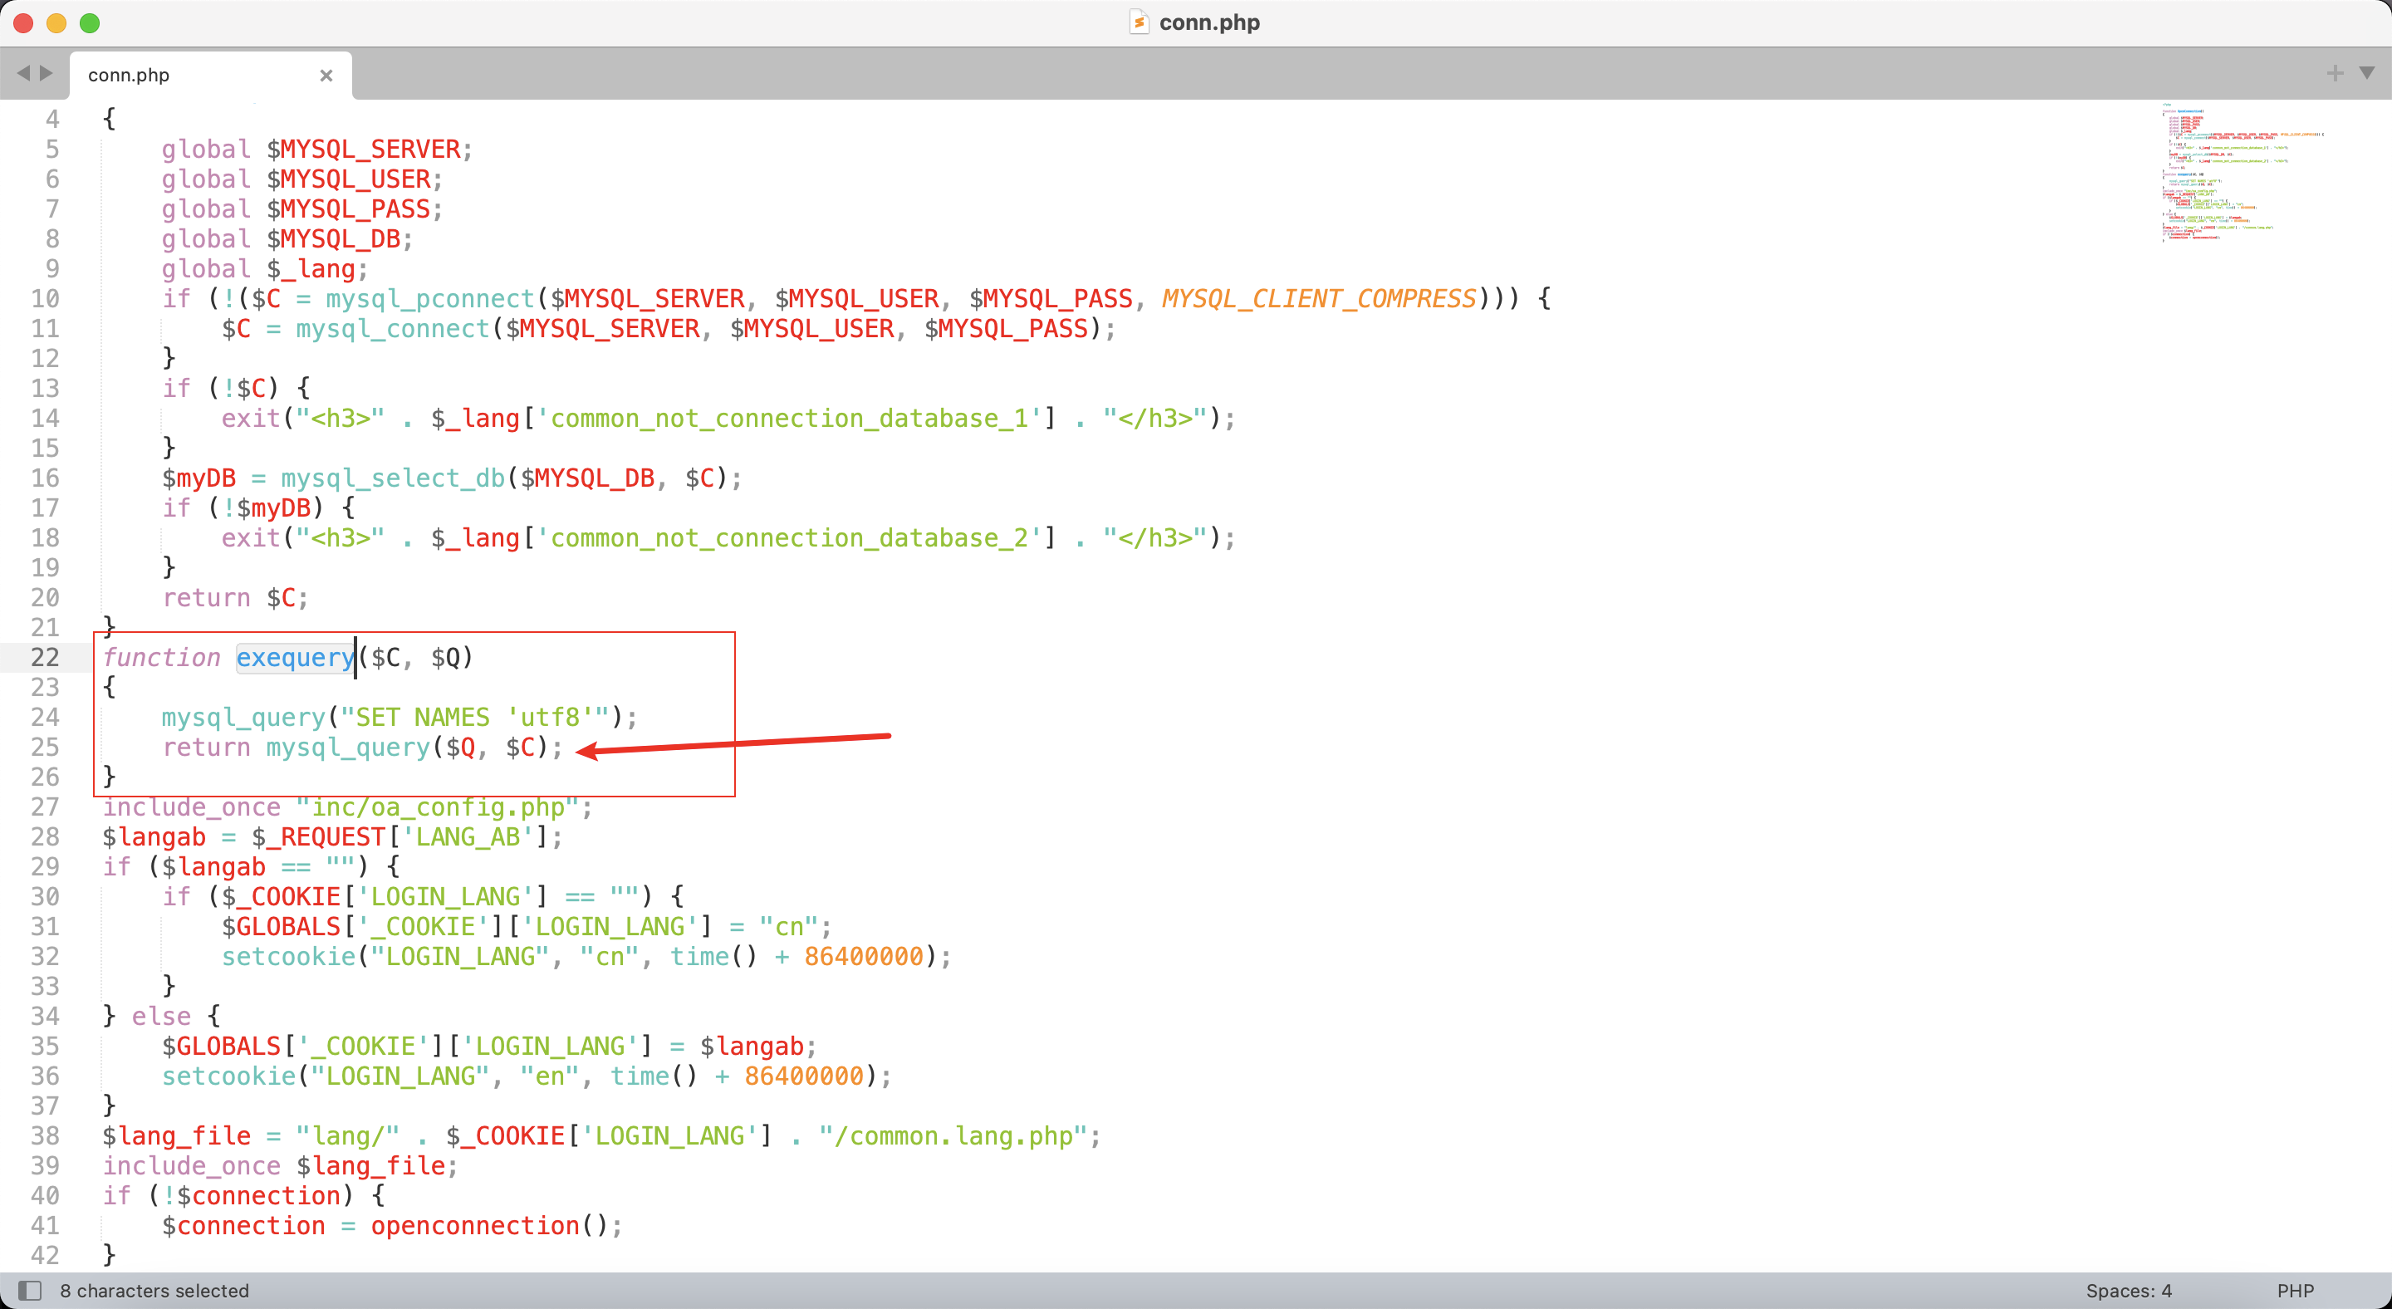The height and width of the screenshot is (1309, 2392).
Task: Click the forward navigation arrow in the tab bar
Action: pos(47,73)
